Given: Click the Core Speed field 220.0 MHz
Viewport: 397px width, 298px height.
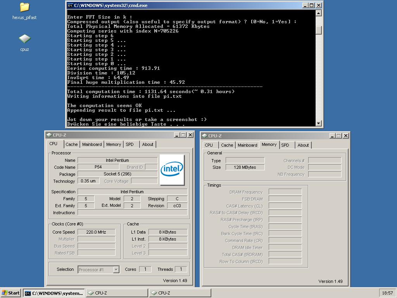Looking at the screenshot, I should click(x=96, y=232).
